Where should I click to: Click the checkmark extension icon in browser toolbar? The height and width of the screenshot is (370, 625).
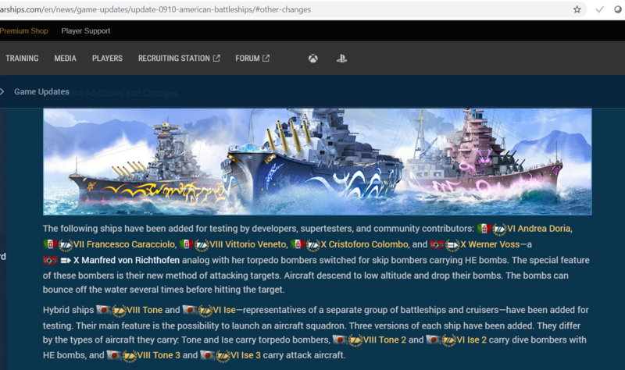tap(599, 9)
